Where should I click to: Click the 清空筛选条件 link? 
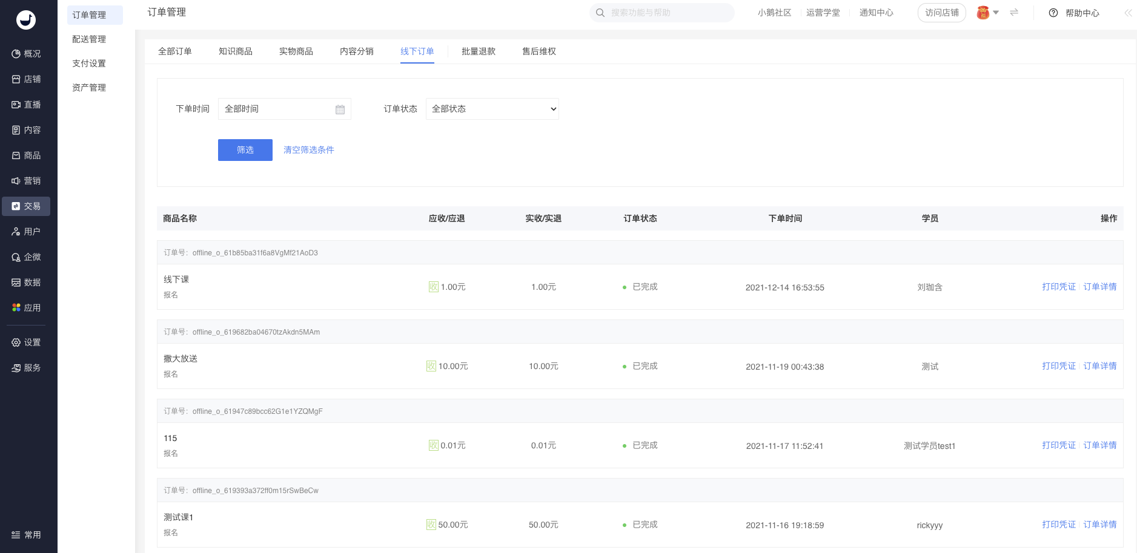(x=308, y=150)
